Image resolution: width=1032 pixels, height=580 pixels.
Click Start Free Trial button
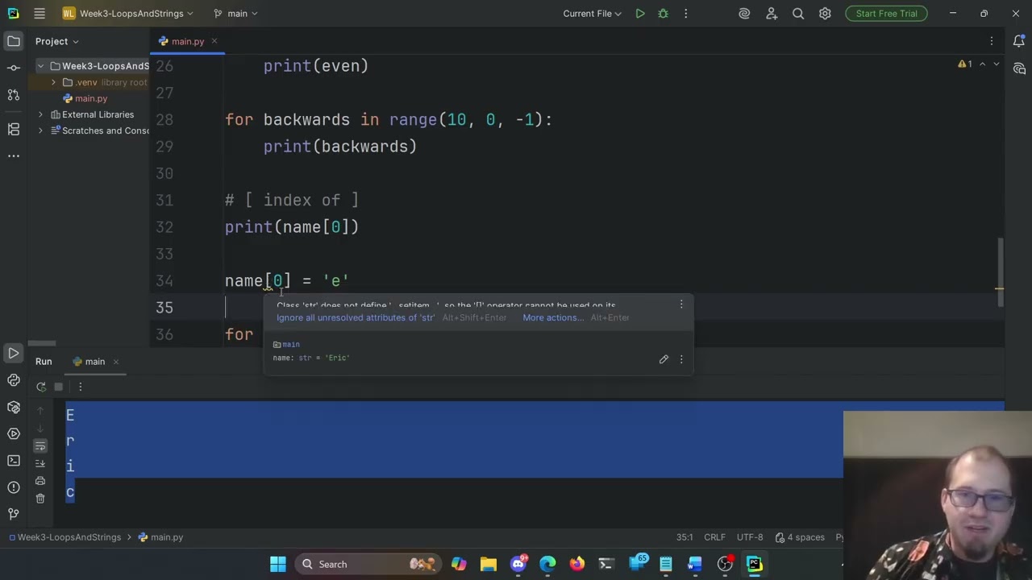[886, 14]
